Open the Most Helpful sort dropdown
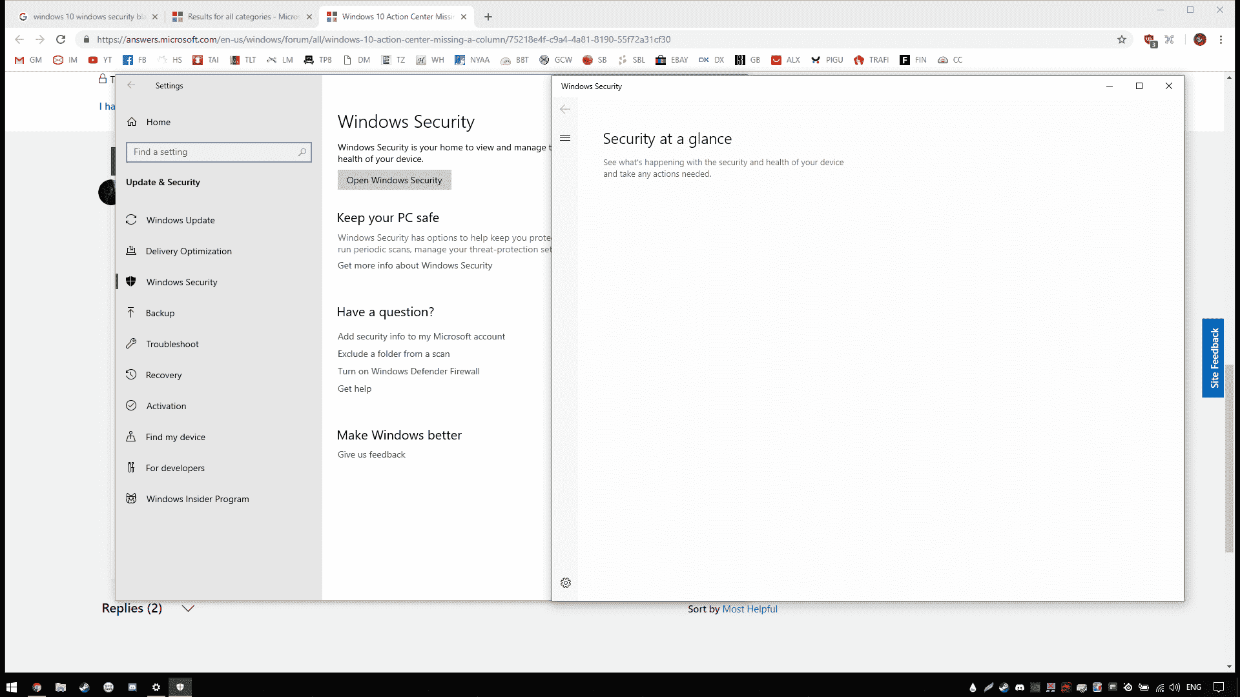Image resolution: width=1240 pixels, height=697 pixels. pyautogui.click(x=749, y=609)
